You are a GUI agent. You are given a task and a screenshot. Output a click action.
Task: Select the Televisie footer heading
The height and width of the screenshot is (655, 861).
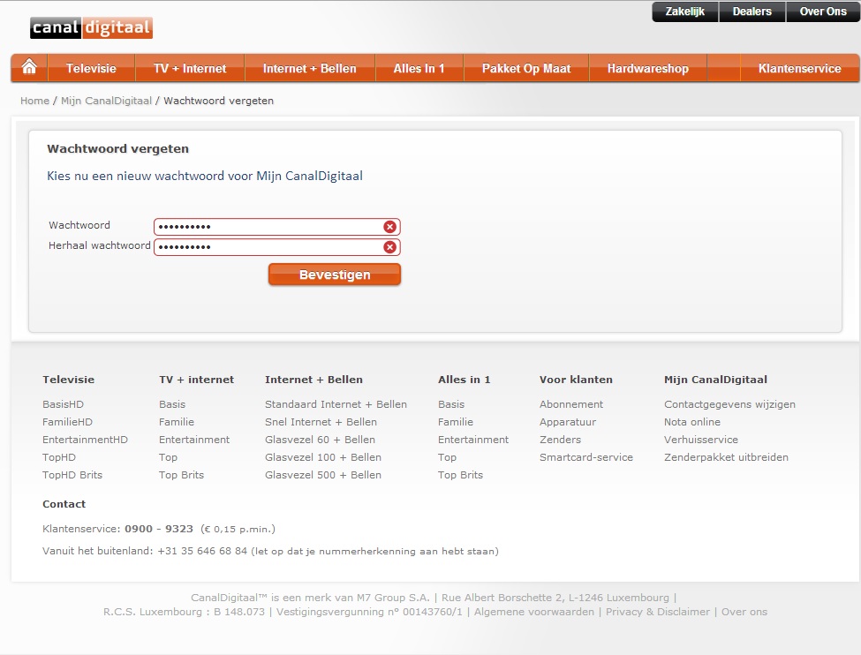pos(68,380)
